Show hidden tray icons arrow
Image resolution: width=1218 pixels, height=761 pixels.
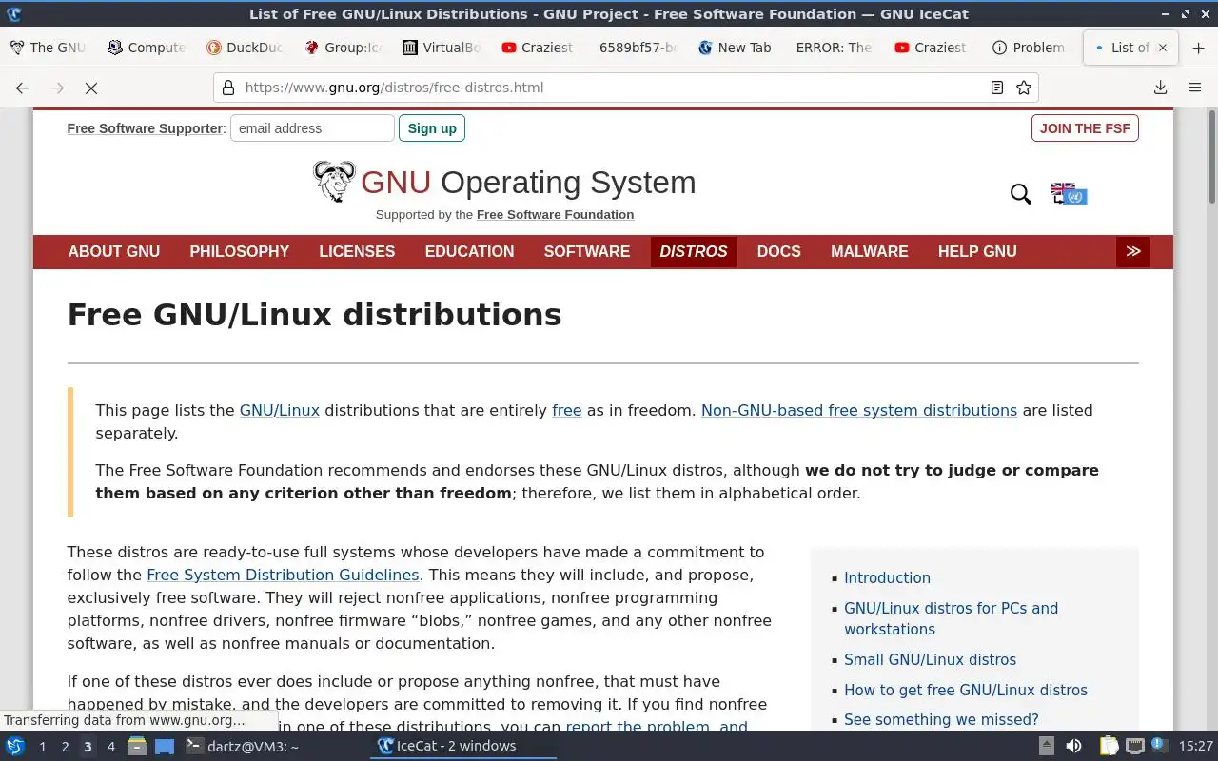(1046, 747)
